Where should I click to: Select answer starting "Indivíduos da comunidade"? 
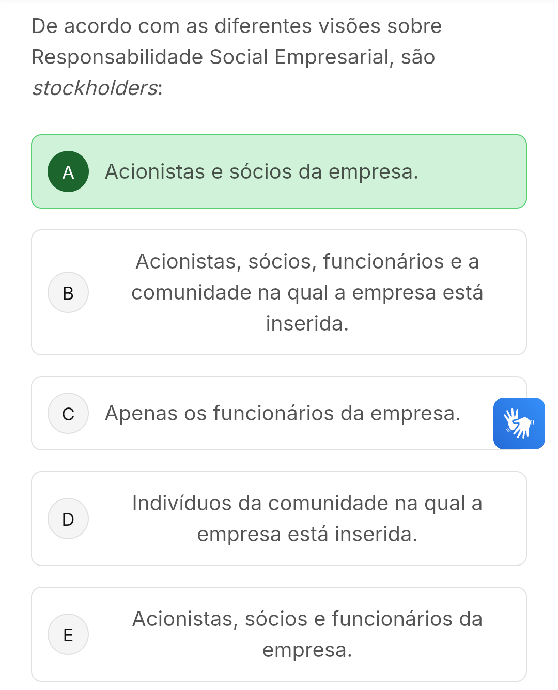tap(307, 504)
